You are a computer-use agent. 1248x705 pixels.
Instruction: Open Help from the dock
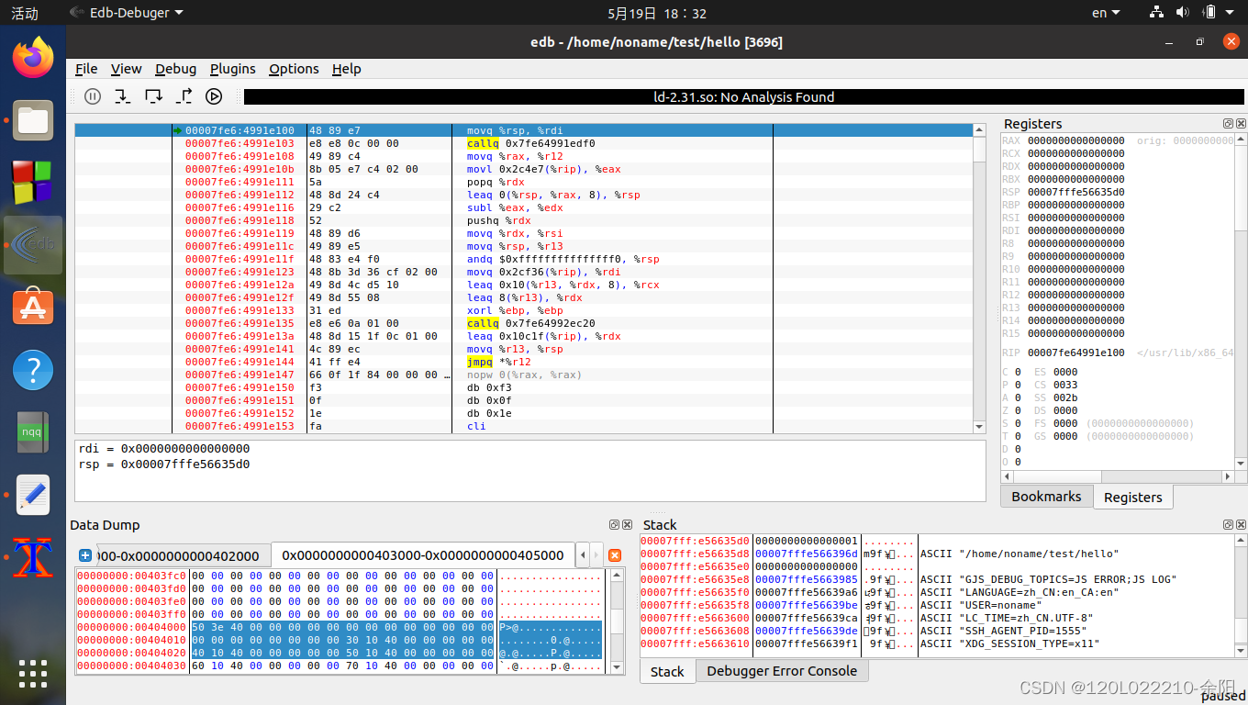click(33, 370)
